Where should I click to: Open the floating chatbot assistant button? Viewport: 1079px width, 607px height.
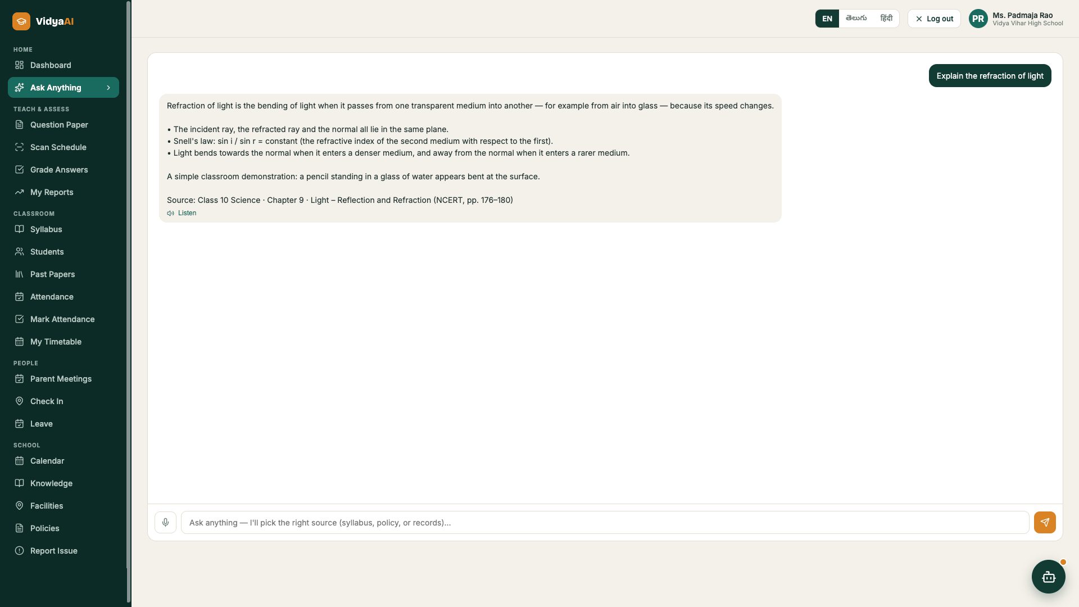(1049, 577)
